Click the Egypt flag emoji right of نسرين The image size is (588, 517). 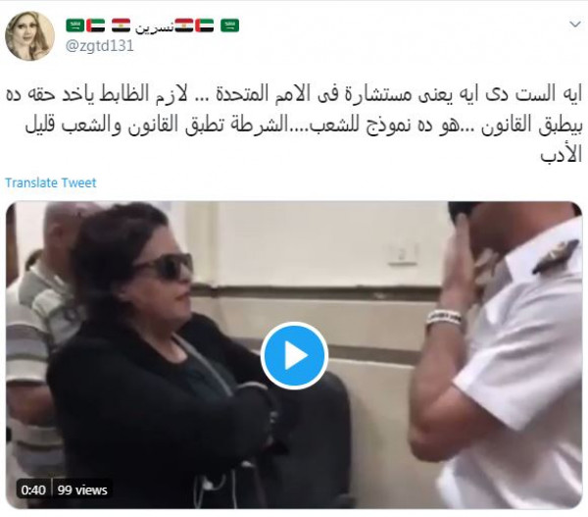point(184,26)
